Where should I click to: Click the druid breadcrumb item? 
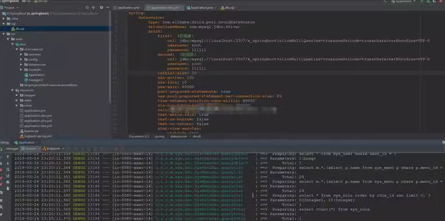[197, 136]
